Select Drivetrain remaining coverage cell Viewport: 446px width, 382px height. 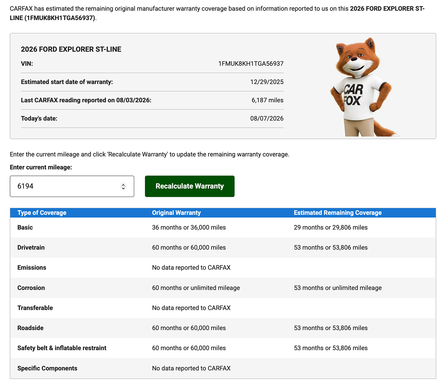point(331,247)
